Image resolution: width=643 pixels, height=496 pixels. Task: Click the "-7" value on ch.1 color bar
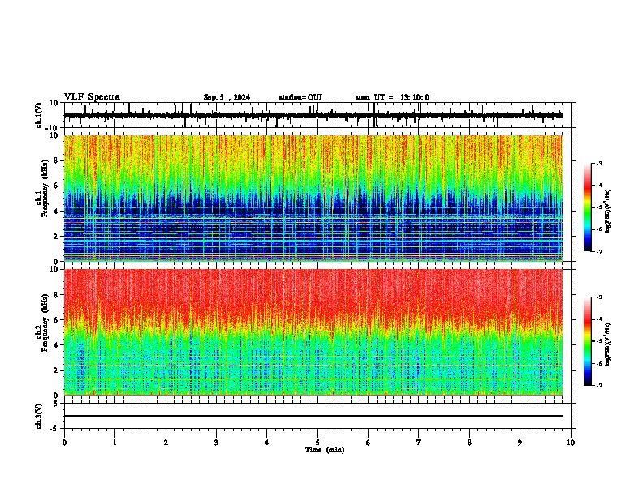click(x=598, y=251)
